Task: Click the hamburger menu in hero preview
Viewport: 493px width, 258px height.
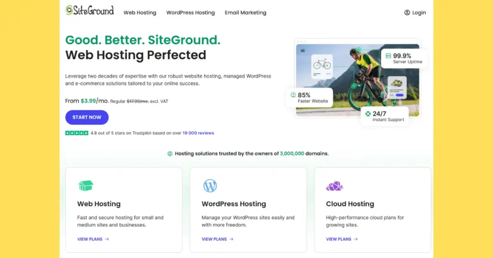Action: click(303, 51)
